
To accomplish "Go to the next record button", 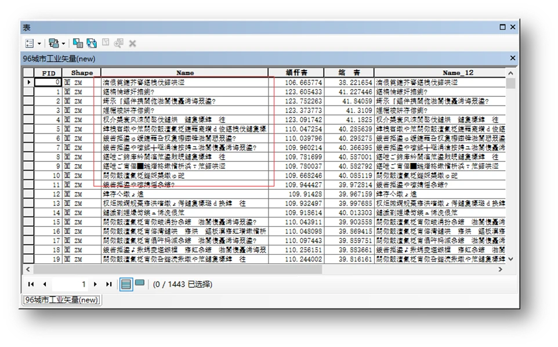I will [x=95, y=284].
